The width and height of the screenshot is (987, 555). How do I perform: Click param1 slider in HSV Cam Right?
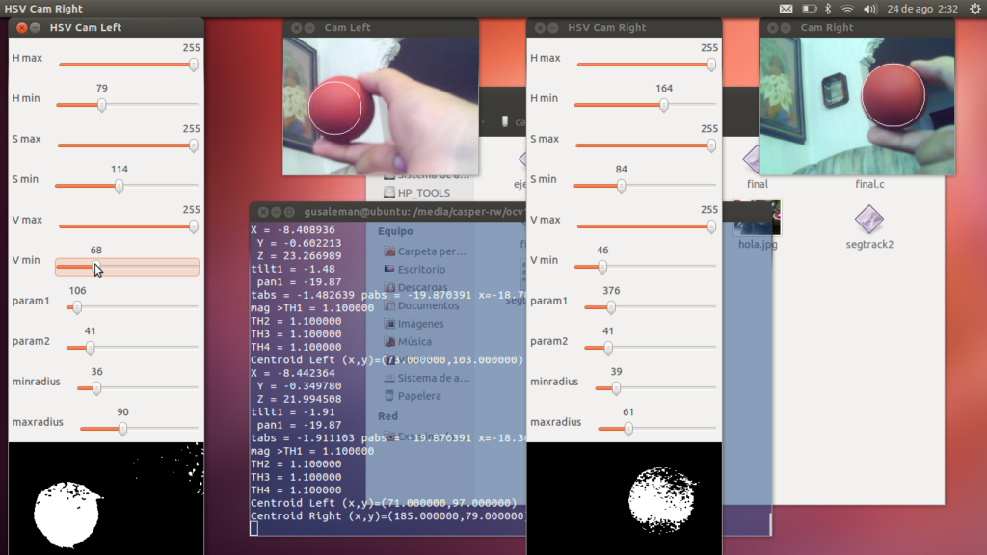(x=651, y=307)
